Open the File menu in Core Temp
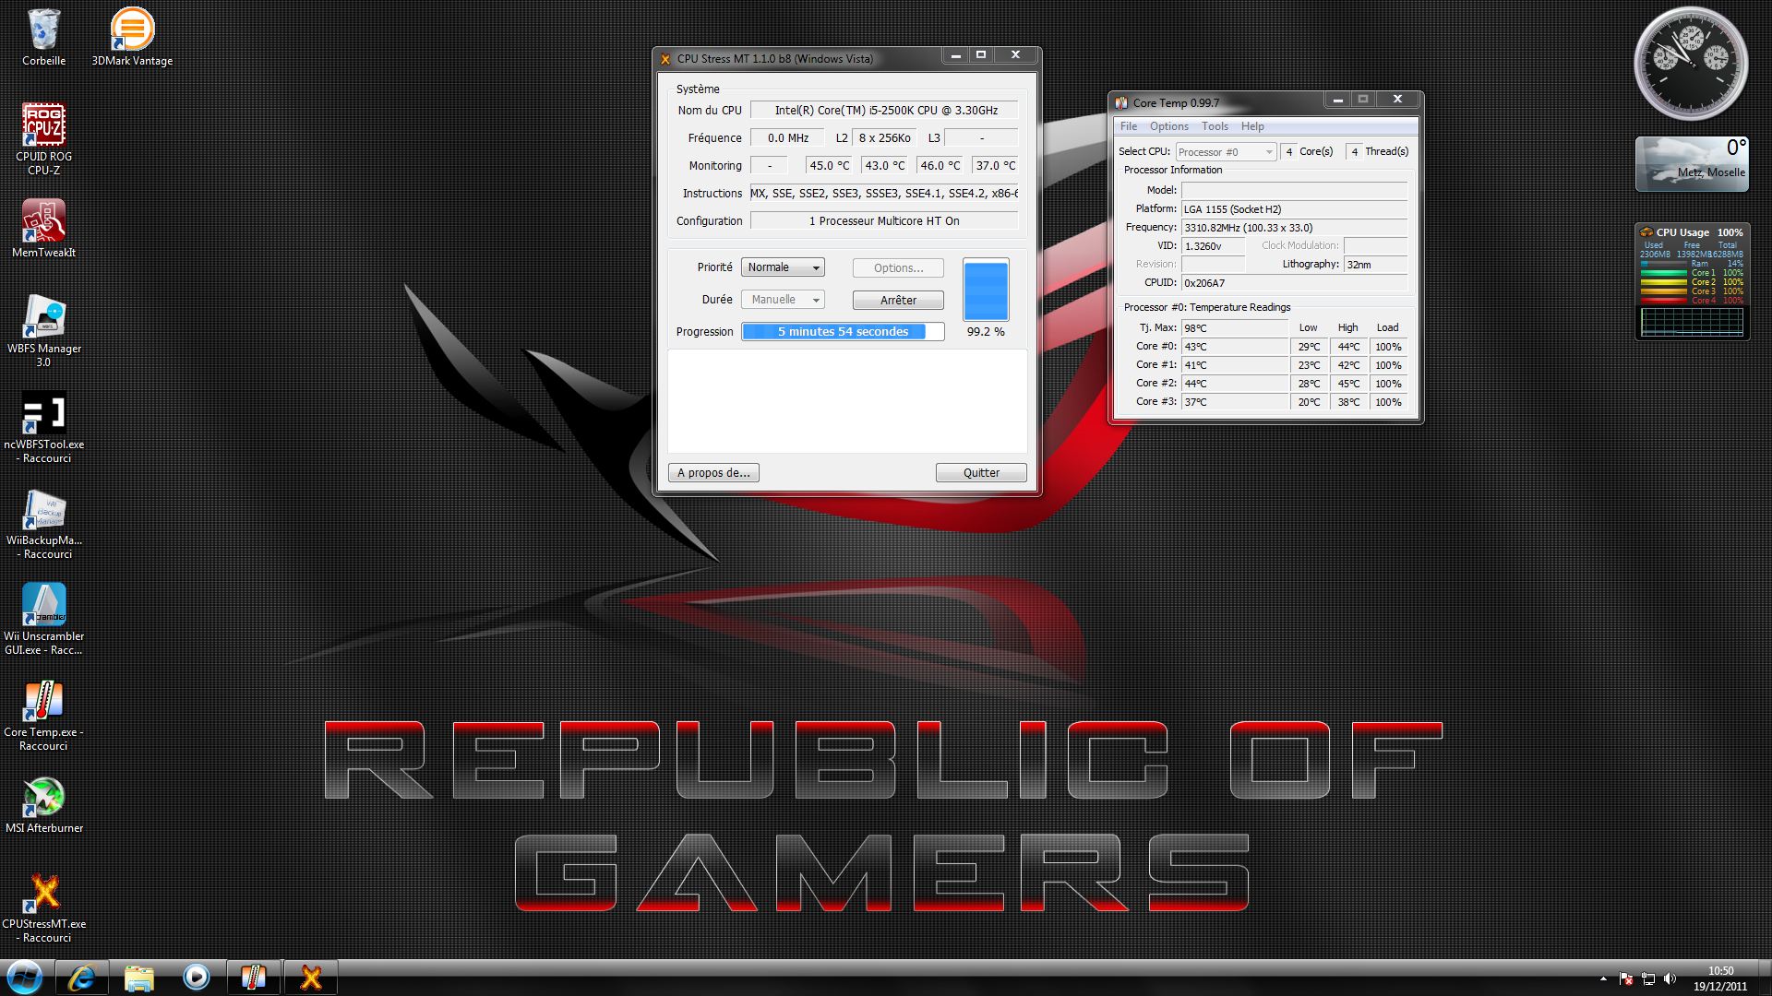 click(1128, 126)
